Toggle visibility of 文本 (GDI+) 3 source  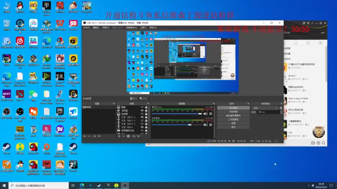coord(142,121)
